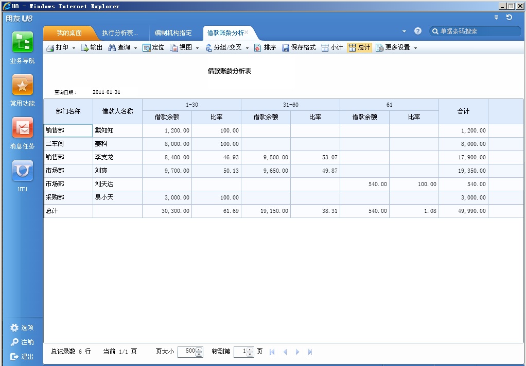Click the 排序 sort button
The image size is (526, 366).
click(x=265, y=48)
